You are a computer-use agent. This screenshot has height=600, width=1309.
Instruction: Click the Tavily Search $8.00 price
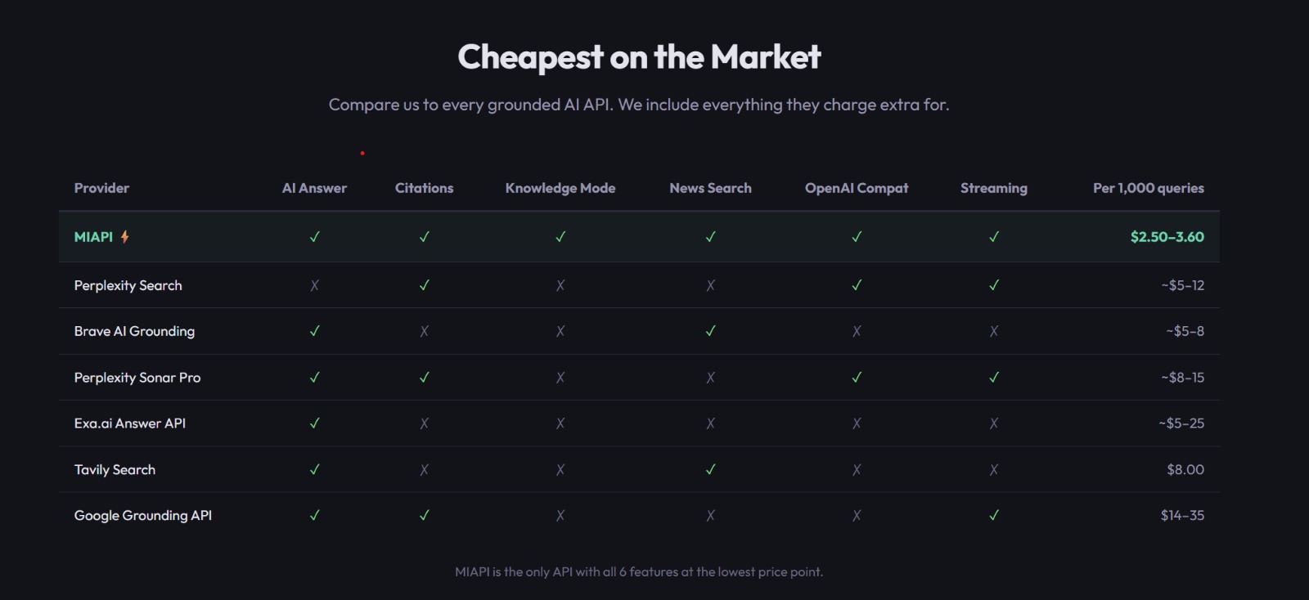[1185, 470]
